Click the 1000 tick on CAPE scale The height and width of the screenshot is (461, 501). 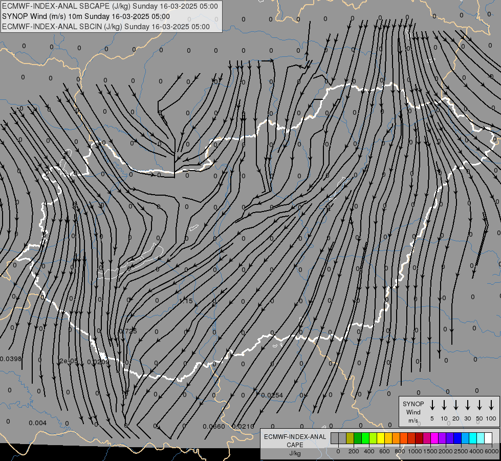tap(415, 451)
